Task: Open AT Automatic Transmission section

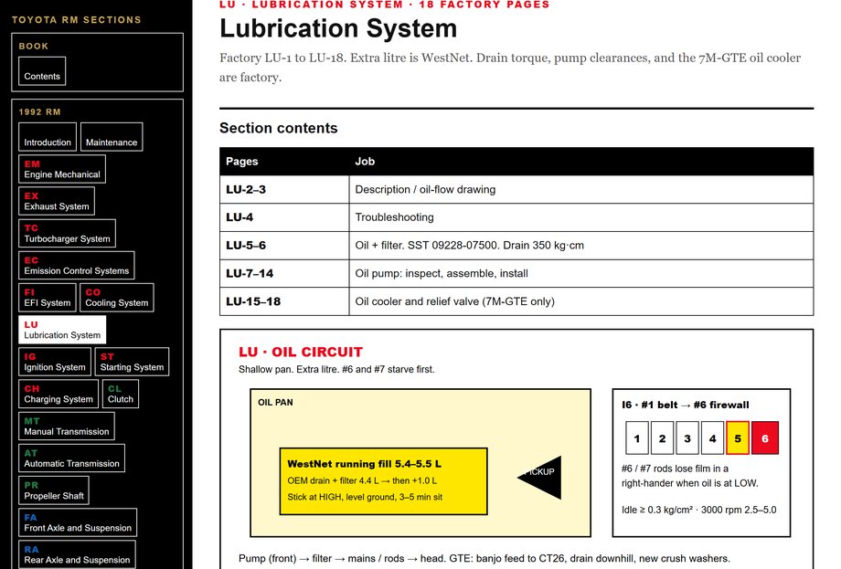Action: coord(71,458)
